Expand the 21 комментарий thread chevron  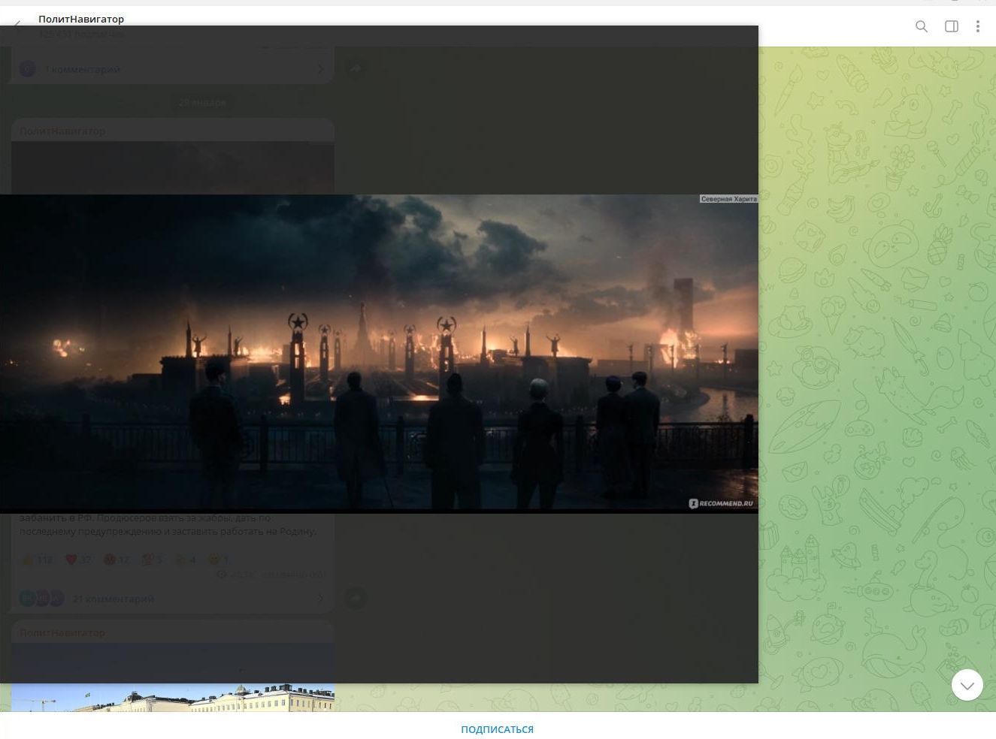pyautogui.click(x=320, y=599)
